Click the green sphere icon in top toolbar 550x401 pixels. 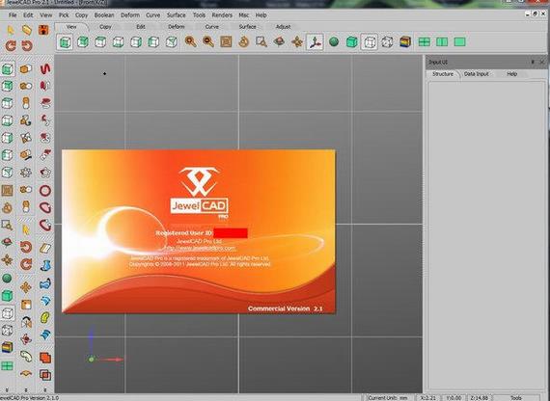pyautogui.click(x=334, y=42)
